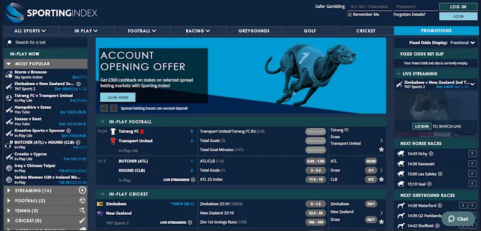Click cricket bat icon on Cricket (8) row
Screen dimensions: 481x231
tap(82, 220)
